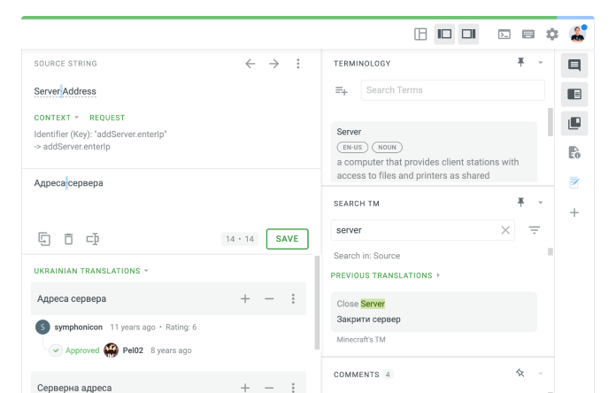The width and height of the screenshot is (616, 393).
Task: Open editor settings gear icon
Action: (552, 35)
